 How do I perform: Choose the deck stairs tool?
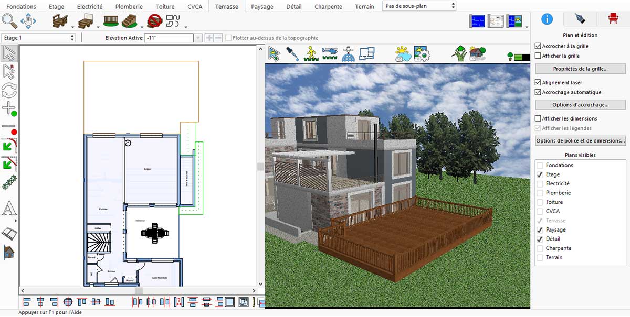[129, 21]
